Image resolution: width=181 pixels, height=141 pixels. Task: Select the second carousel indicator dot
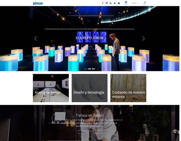click(90, 69)
